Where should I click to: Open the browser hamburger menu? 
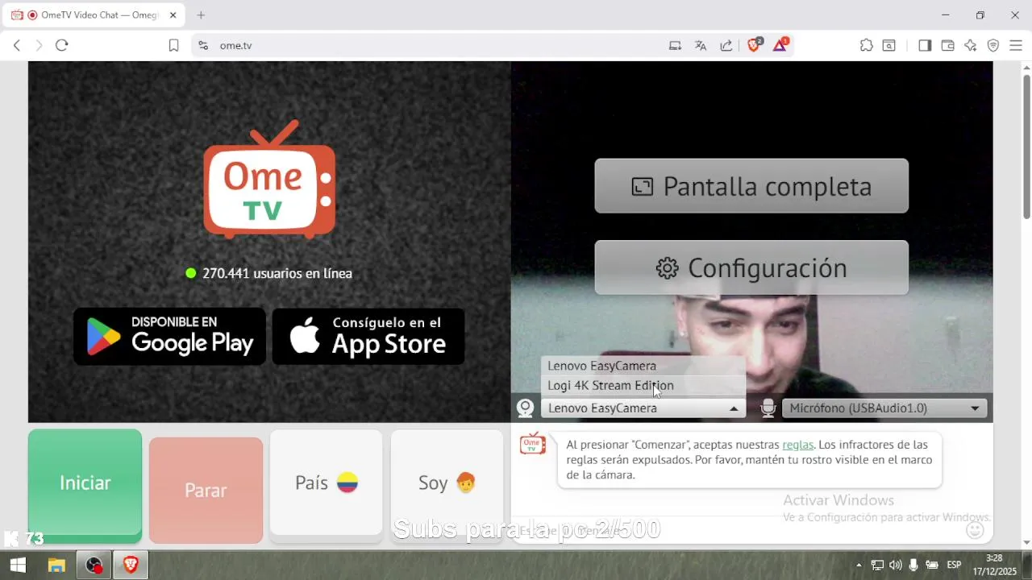1016,46
